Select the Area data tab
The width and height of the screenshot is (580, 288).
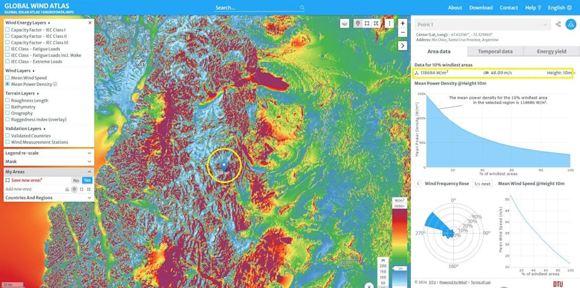coord(440,52)
